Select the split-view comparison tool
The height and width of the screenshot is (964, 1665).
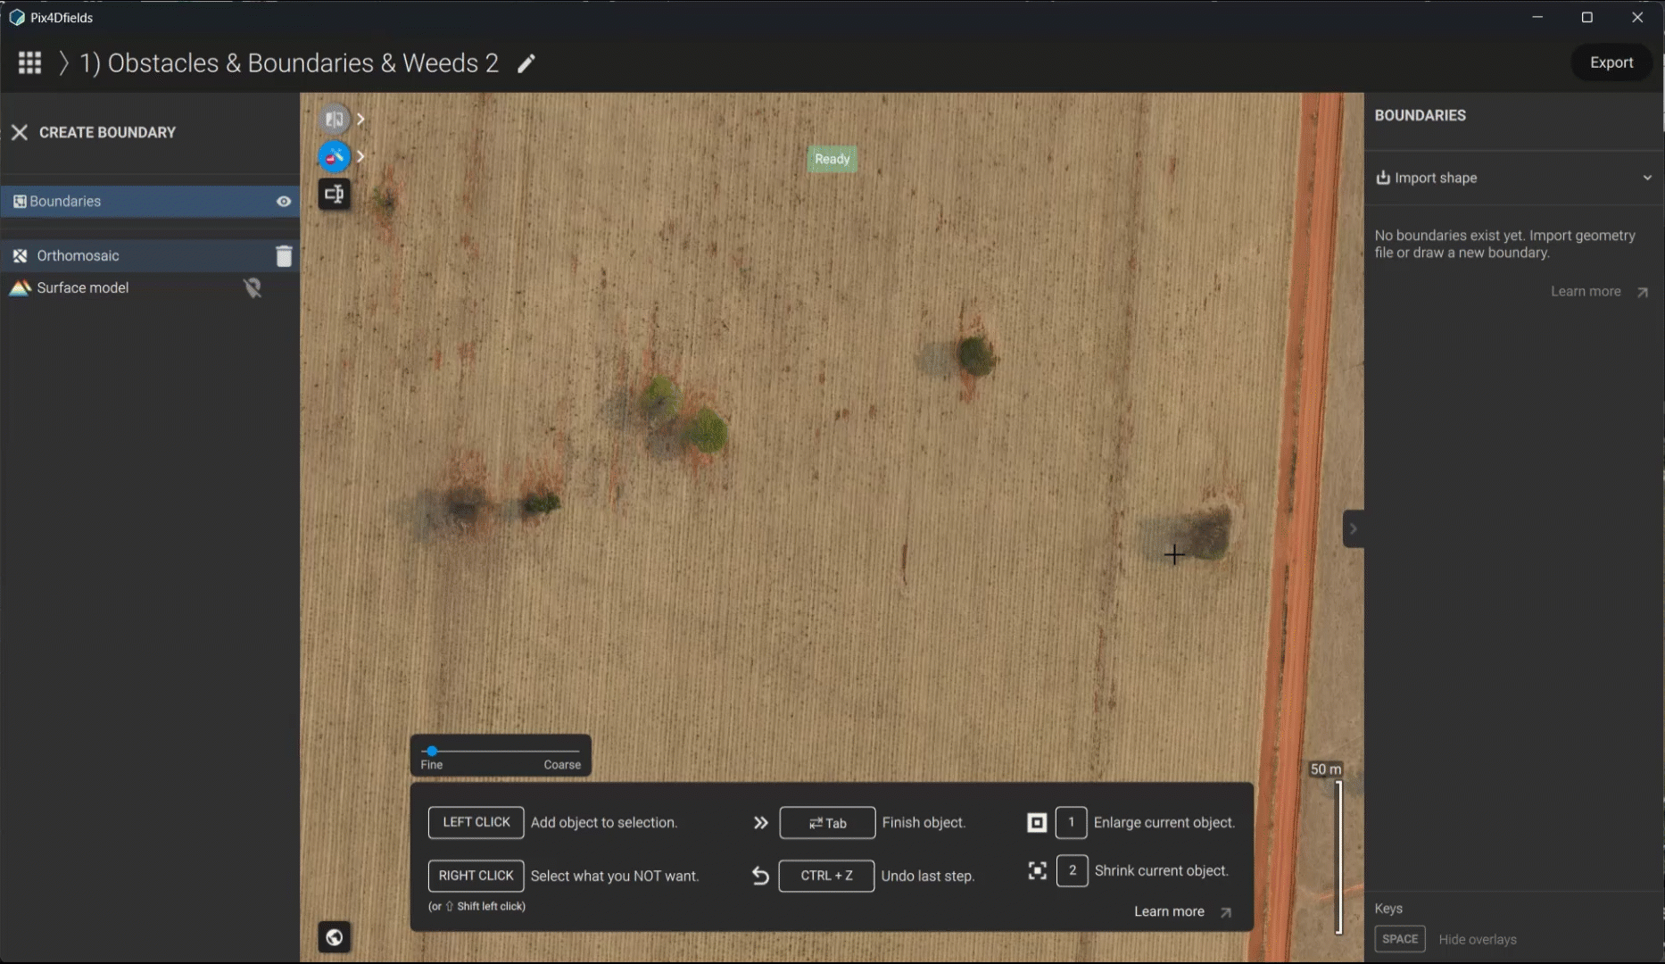point(335,118)
